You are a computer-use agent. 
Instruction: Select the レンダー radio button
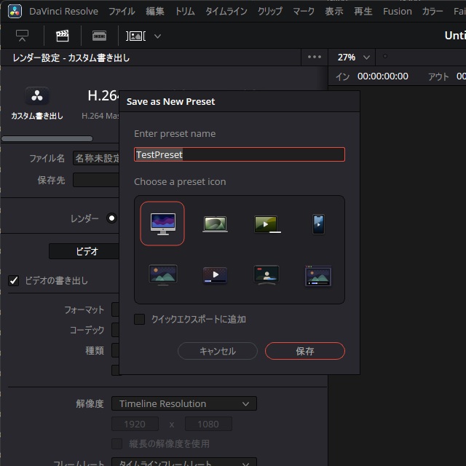tap(111, 218)
